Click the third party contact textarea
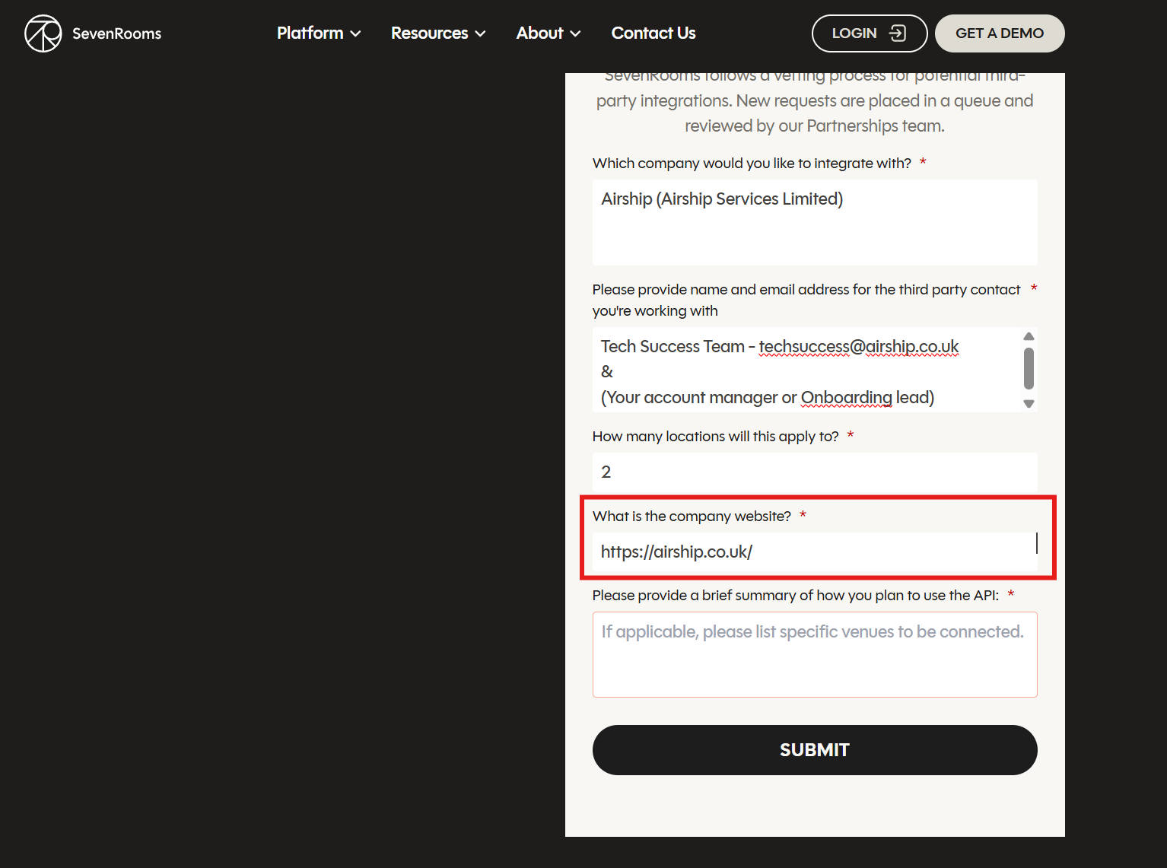 (x=806, y=370)
